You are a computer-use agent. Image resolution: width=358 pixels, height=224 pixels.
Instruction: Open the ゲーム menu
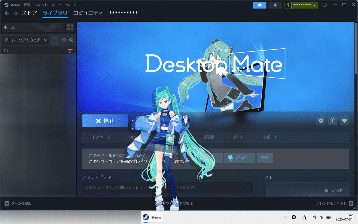[57, 5]
